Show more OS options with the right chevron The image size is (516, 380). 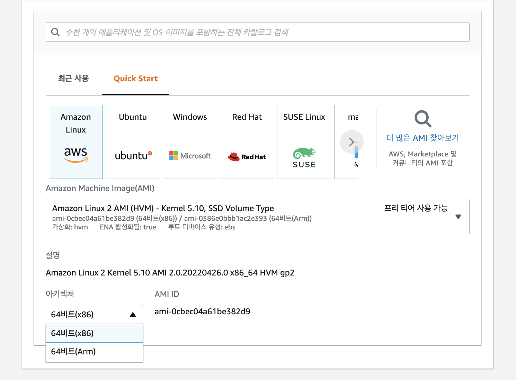[352, 142]
